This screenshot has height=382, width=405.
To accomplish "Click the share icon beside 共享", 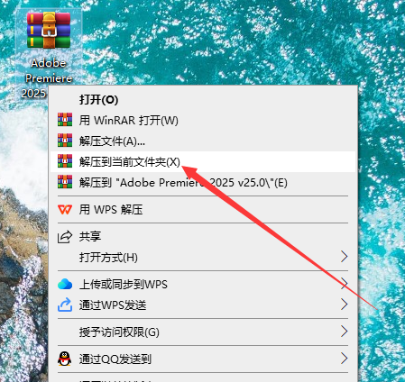I will 65,237.
